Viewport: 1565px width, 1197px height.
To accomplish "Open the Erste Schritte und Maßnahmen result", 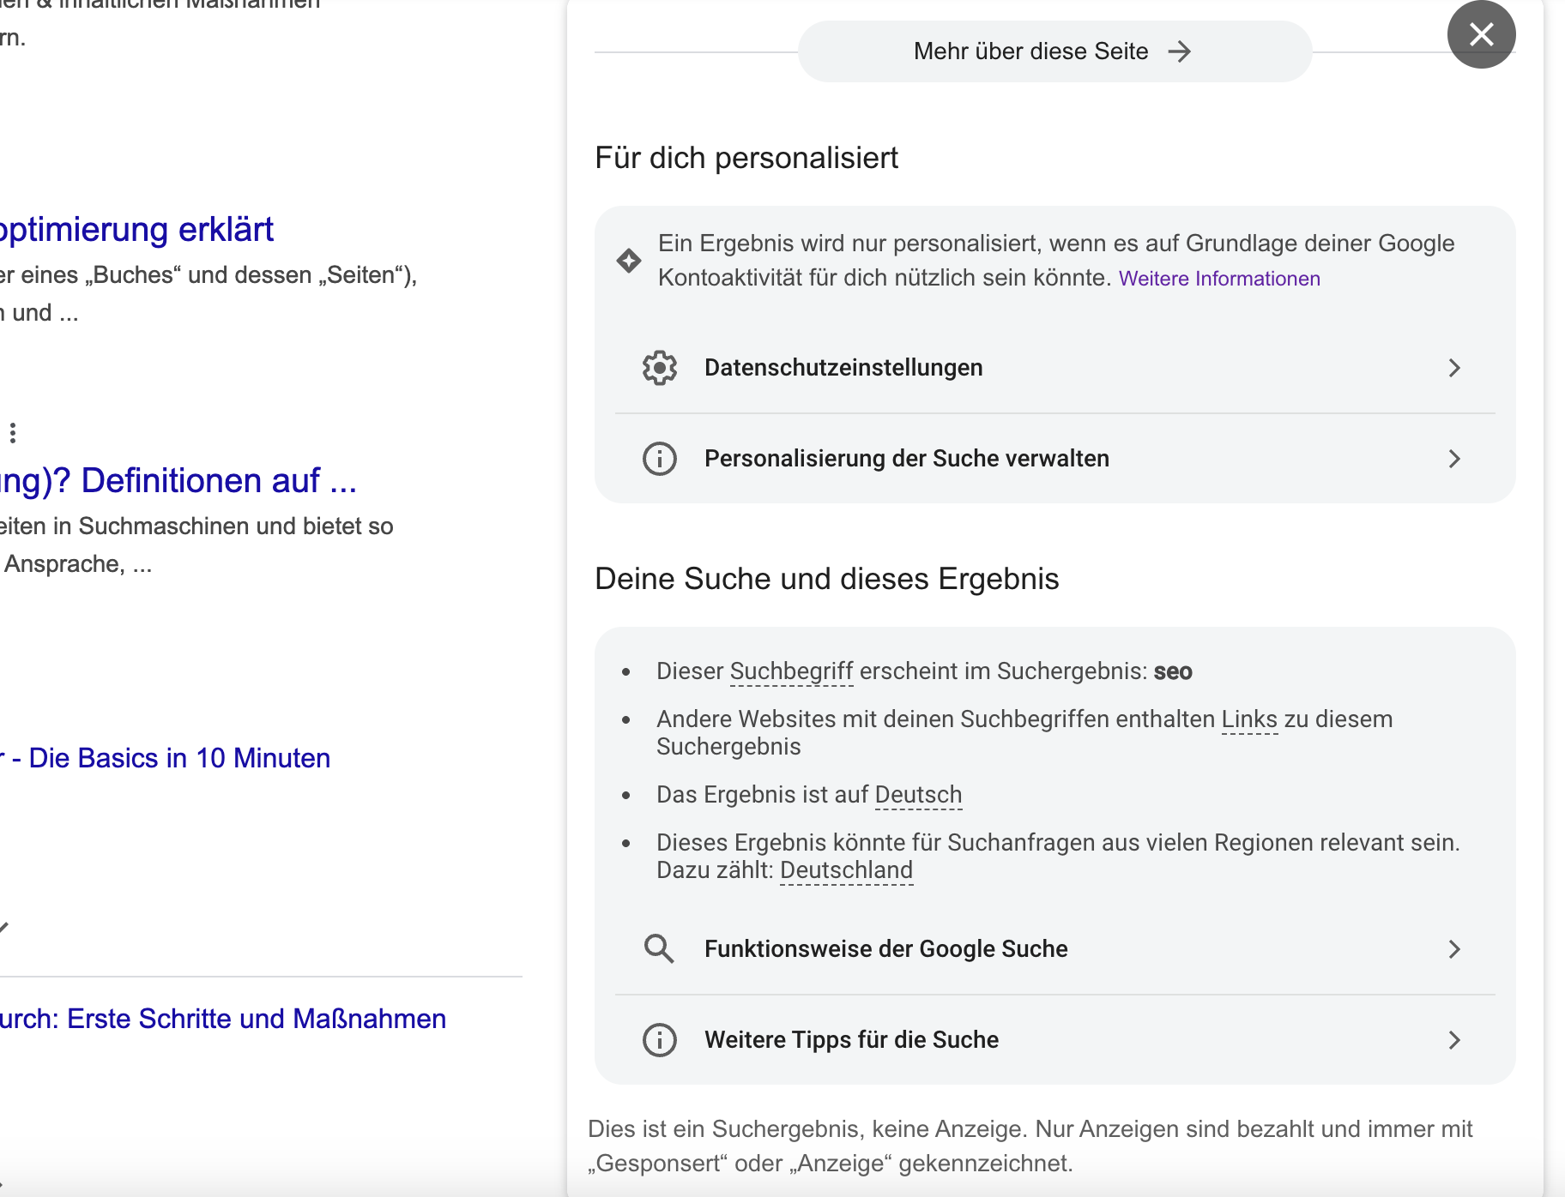I will [223, 1018].
